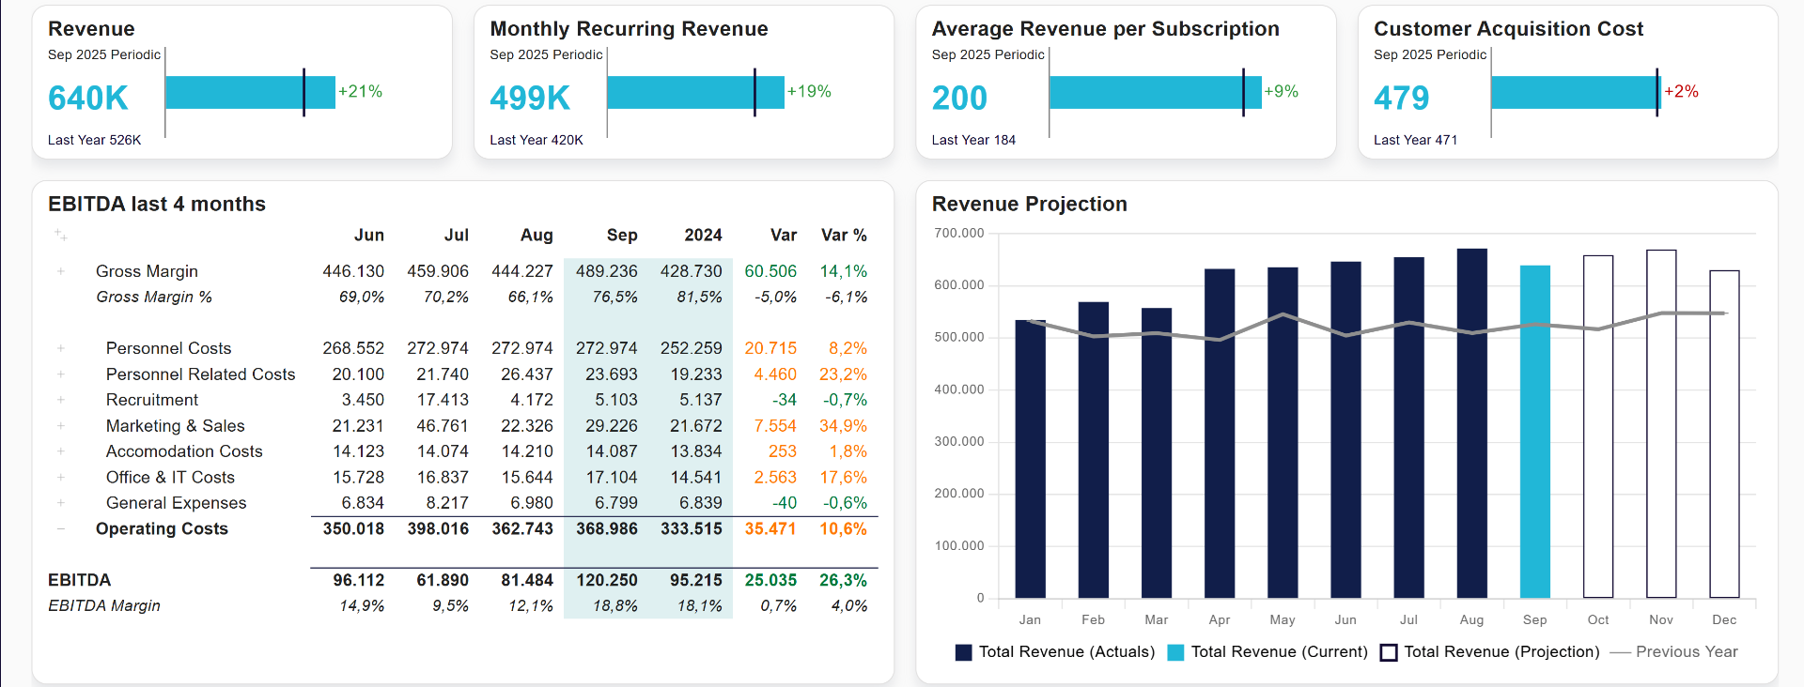Expand the Personnel Related Costs row
1804x687 pixels.
coord(61,374)
